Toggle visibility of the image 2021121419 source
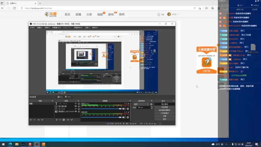The height and width of the screenshot is (147, 261). [76, 111]
